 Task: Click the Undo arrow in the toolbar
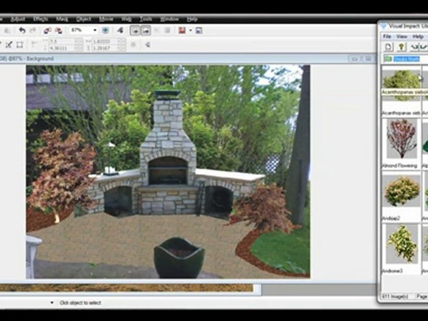(22, 30)
